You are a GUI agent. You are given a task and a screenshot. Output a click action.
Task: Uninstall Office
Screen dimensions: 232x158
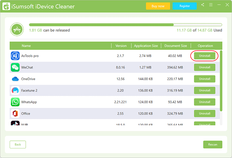click(x=204, y=113)
